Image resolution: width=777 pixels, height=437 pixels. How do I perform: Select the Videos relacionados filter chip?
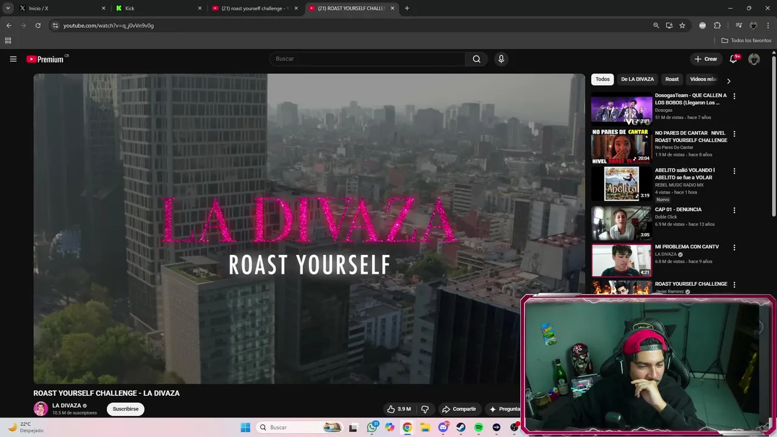pyautogui.click(x=704, y=80)
